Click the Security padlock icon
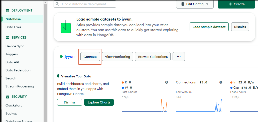Viewport: 258px width, 122px height. tap(7, 97)
